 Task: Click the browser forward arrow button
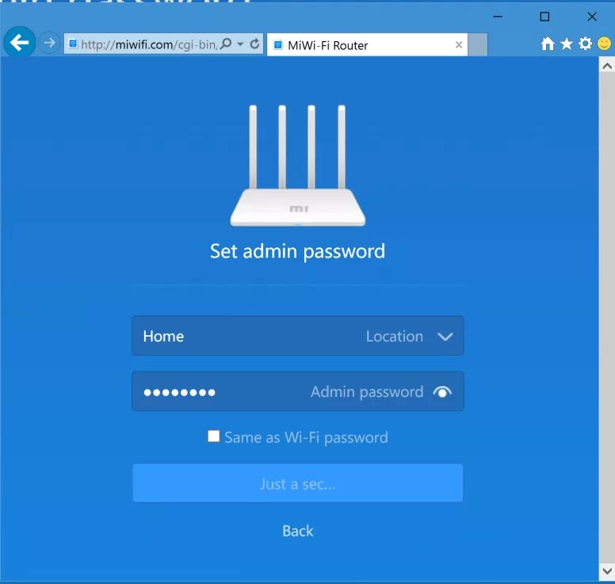[49, 43]
